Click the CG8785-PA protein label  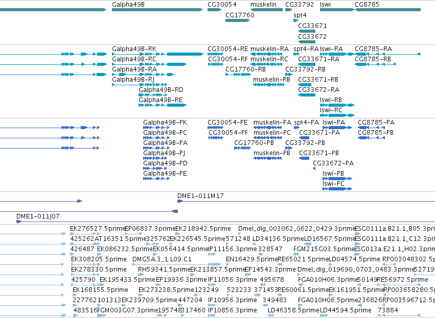tap(376, 123)
